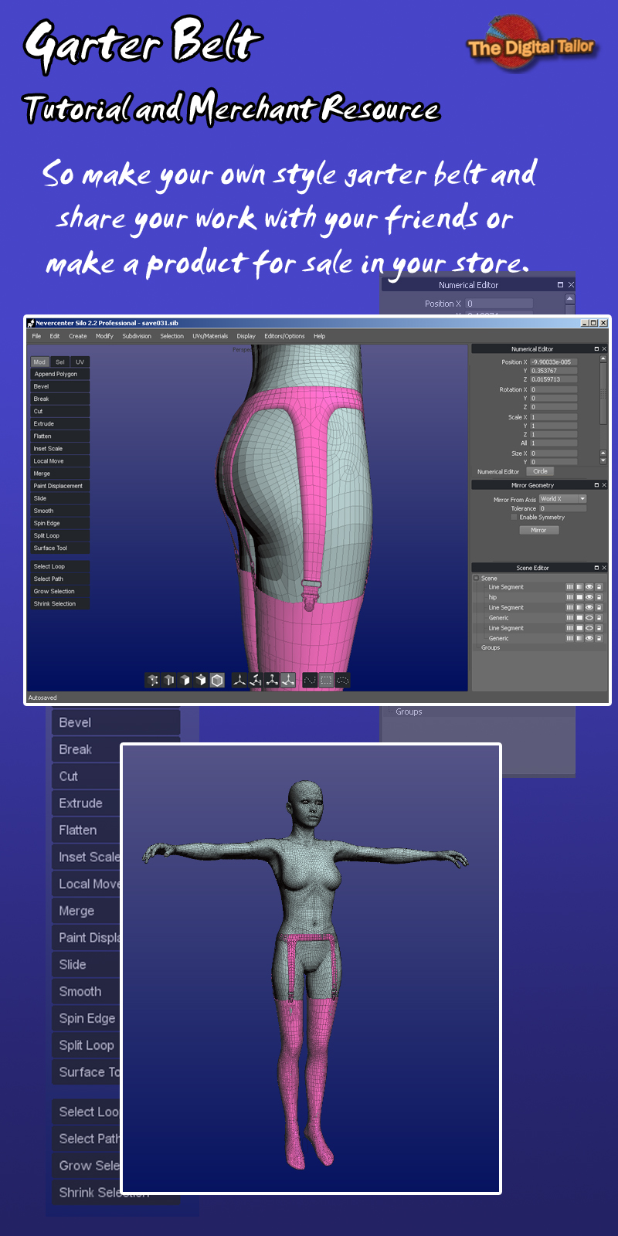This screenshot has width=618, height=1236.
Task: Switch to the Mod tab
Action: tap(39, 362)
